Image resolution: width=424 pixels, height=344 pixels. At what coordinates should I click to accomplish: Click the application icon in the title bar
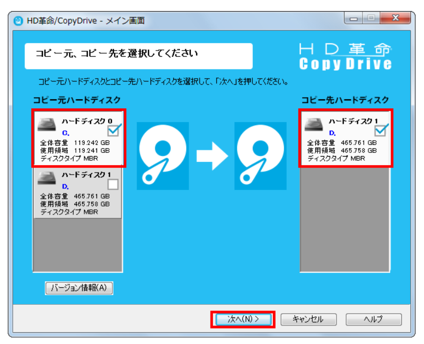click(x=18, y=21)
